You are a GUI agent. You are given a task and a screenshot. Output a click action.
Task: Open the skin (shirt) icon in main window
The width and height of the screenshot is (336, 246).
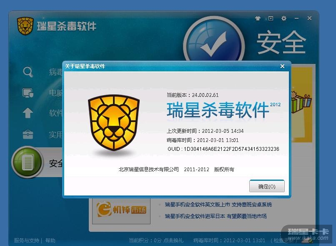[x=258, y=18]
